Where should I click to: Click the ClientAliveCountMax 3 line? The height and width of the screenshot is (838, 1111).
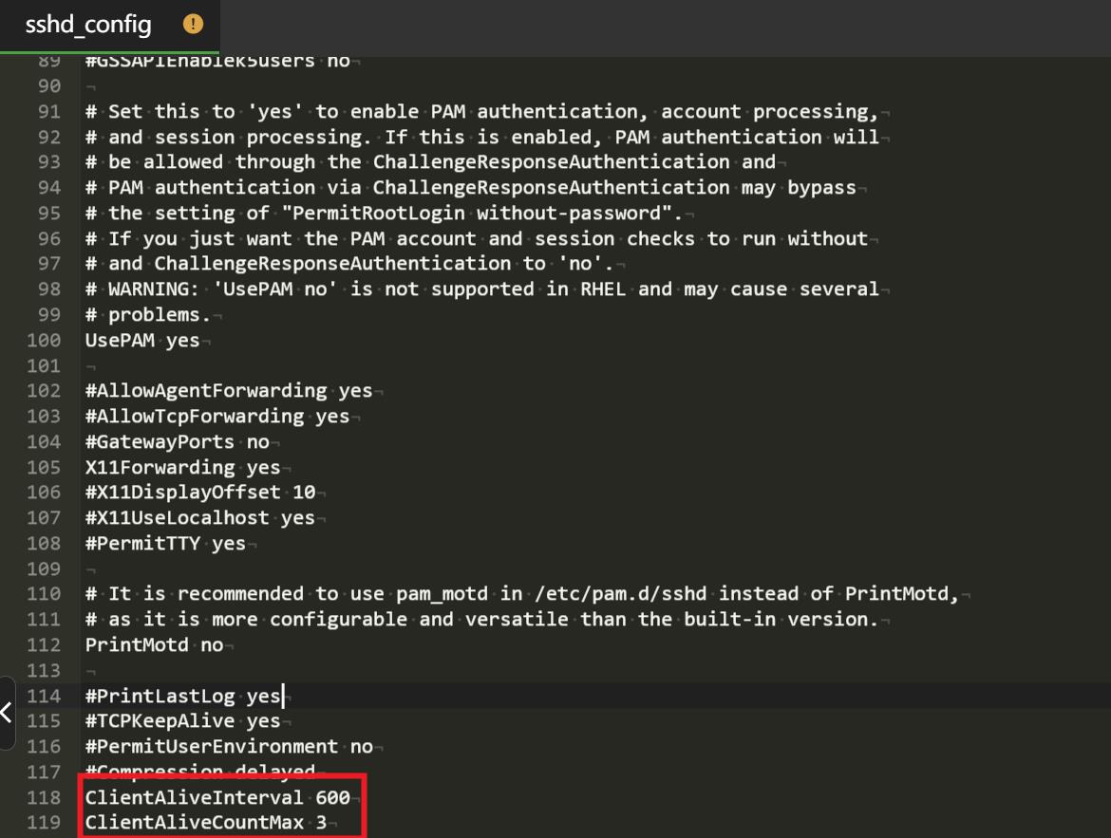coord(205,822)
